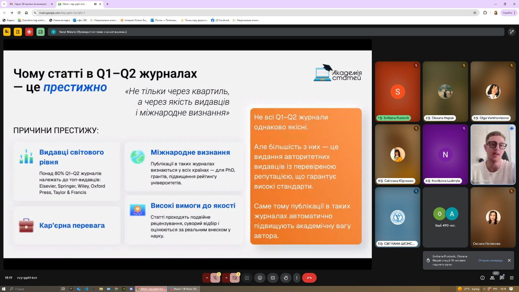Click the annotation pen icon
The image size is (519, 292).
512,32
